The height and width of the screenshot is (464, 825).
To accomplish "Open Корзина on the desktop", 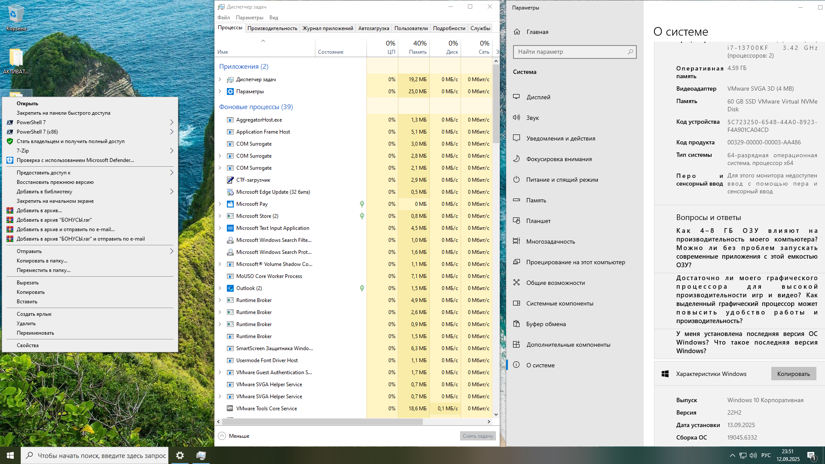I will 16,18.
